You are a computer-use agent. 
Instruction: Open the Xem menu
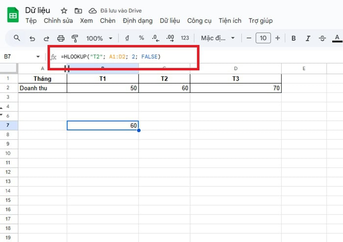[86, 21]
